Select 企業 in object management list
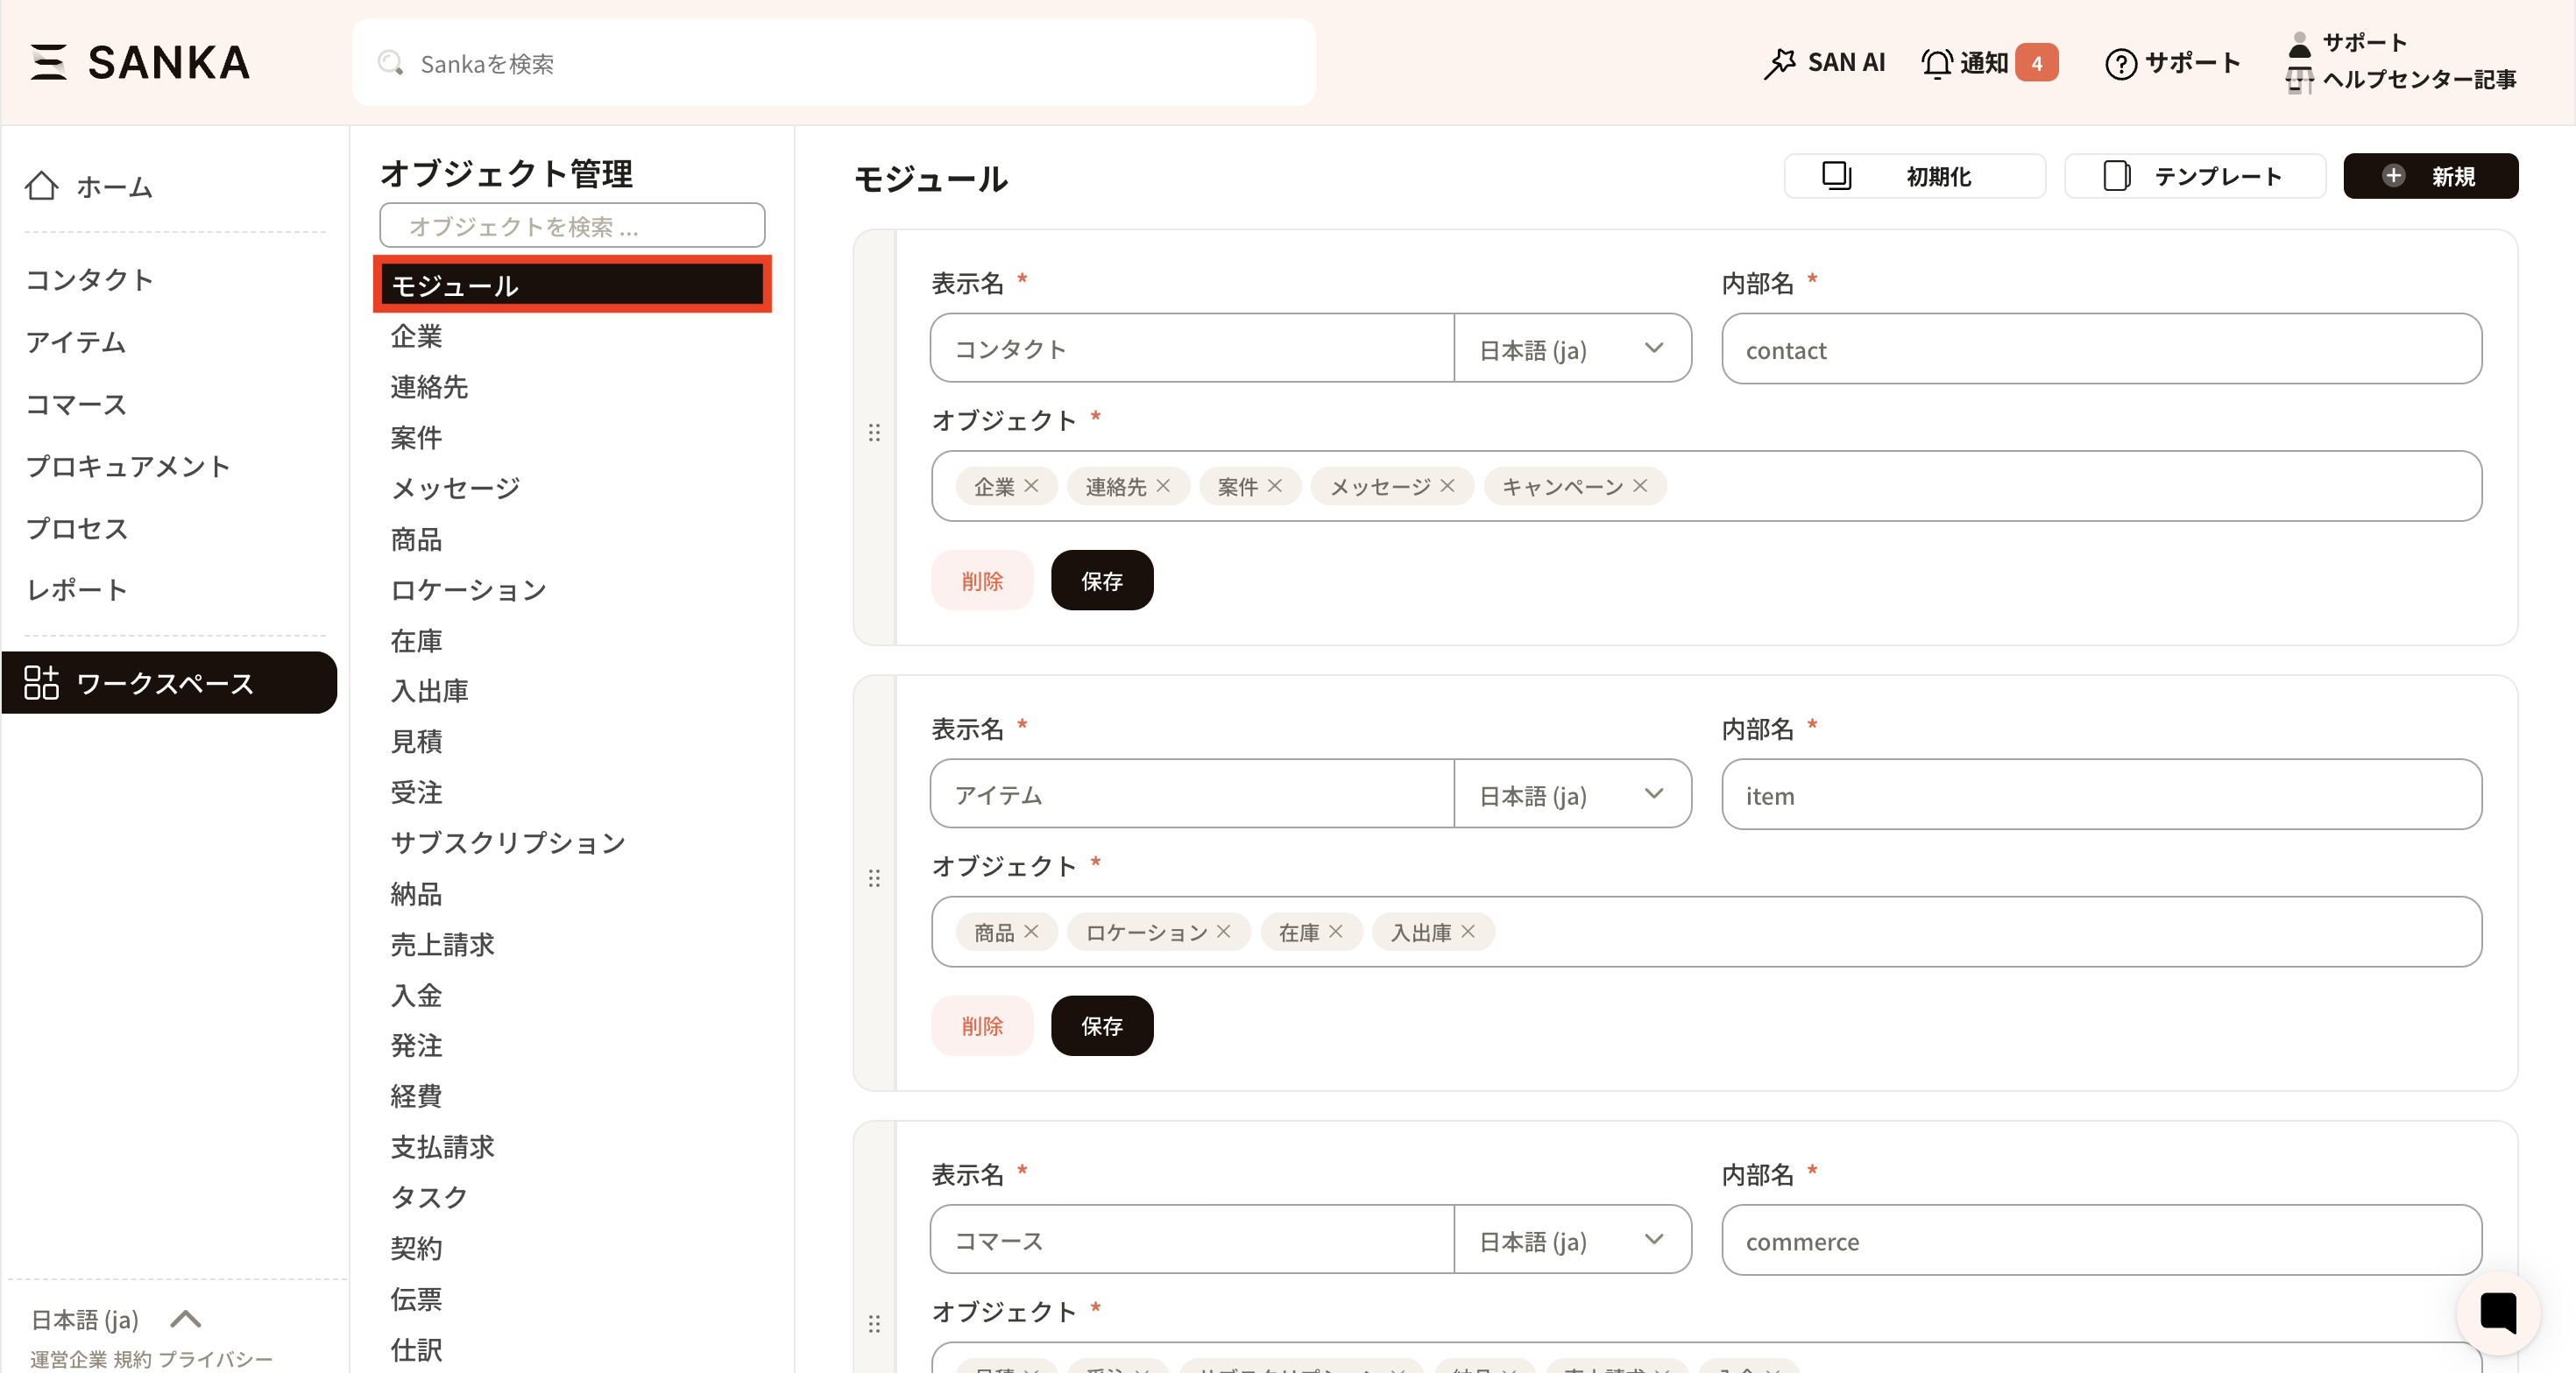The width and height of the screenshot is (2576, 1373). tap(416, 337)
